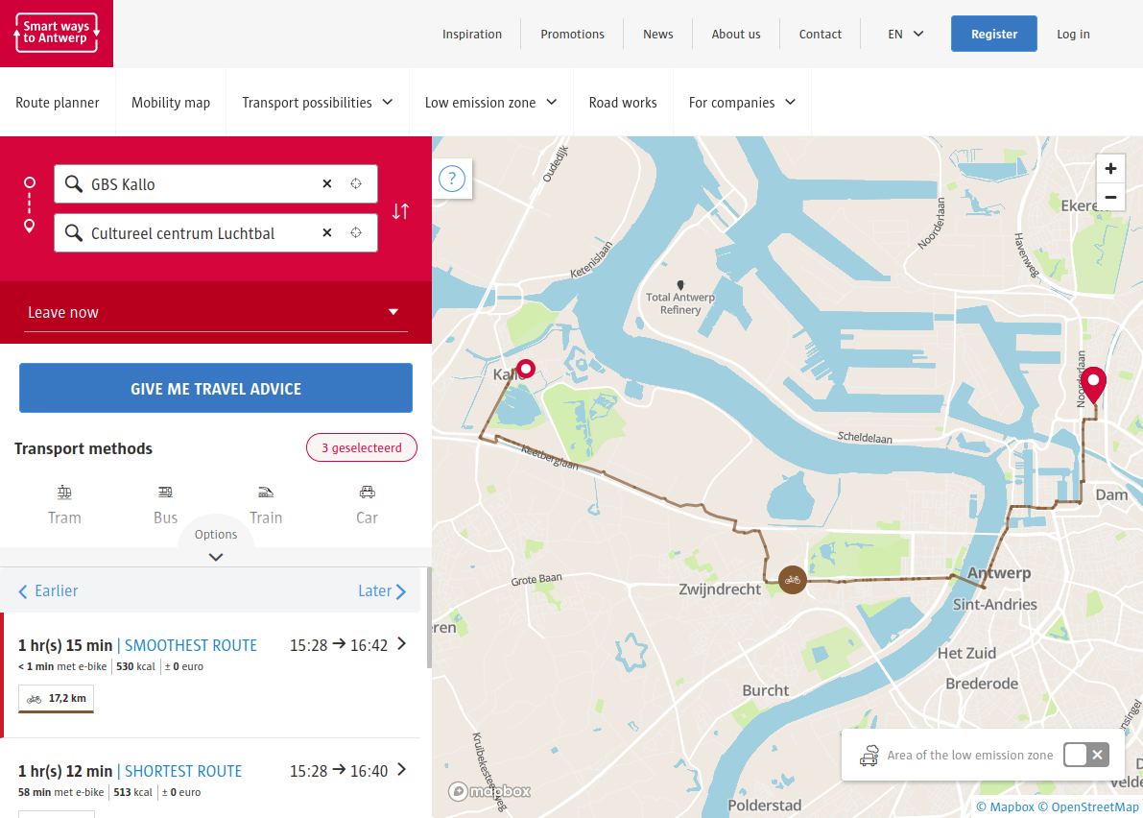Viewport: 1143px width, 818px height.
Task: Click the 3 geselecteerd badge
Action: click(362, 447)
